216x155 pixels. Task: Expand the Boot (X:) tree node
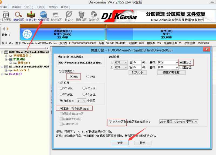(2, 74)
